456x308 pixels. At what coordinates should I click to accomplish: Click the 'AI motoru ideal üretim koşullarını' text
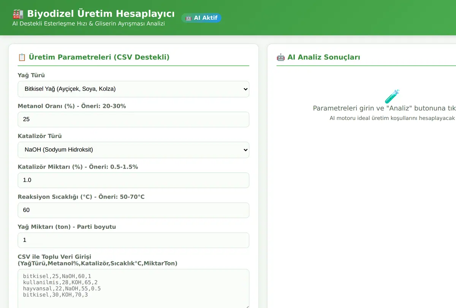tap(392, 118)
